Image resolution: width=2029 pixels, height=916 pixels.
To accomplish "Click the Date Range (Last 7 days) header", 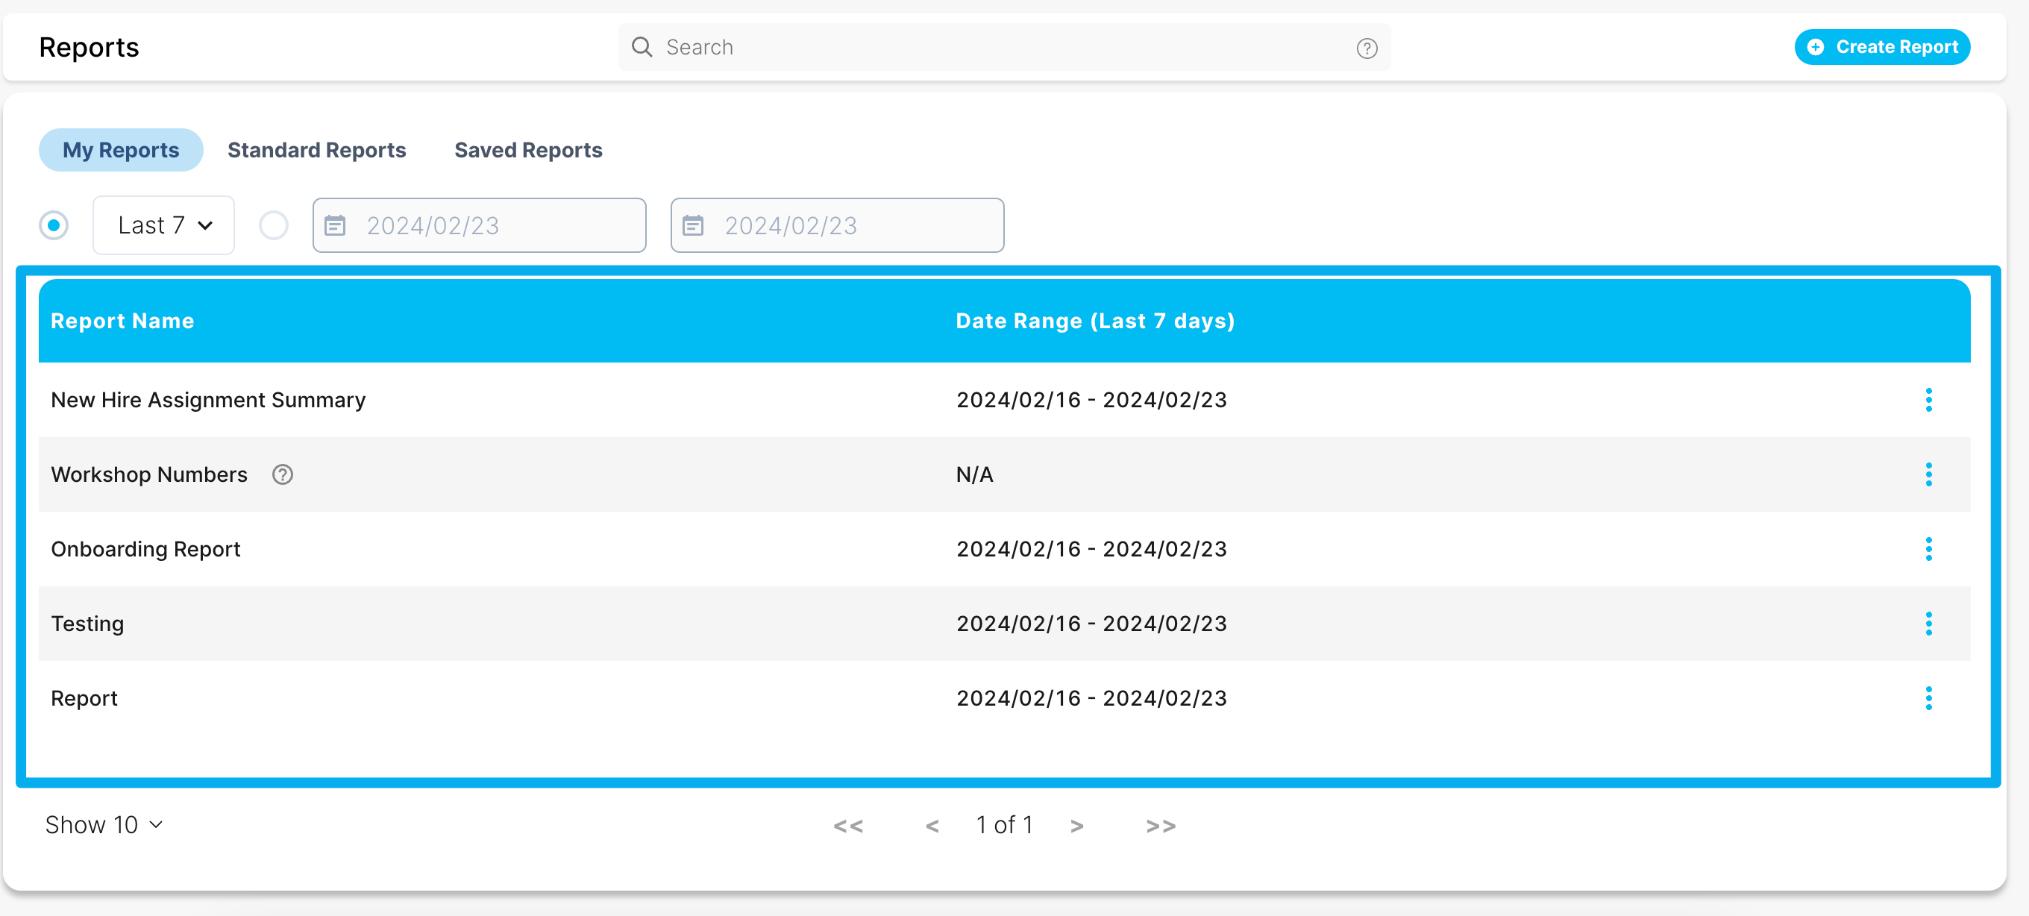I will [1095, 321].
